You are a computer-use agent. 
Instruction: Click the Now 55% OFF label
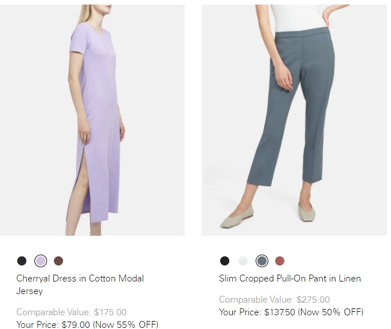[x=126, y=325]
